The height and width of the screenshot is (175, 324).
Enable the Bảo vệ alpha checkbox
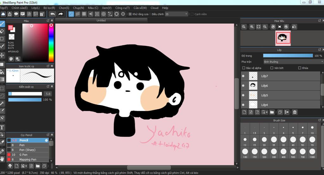pyautogui.click(x=244, y=68)
